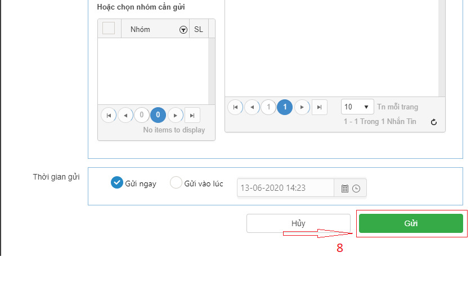Go to previous page of Nhắn Tin pager

pos(252,107)
